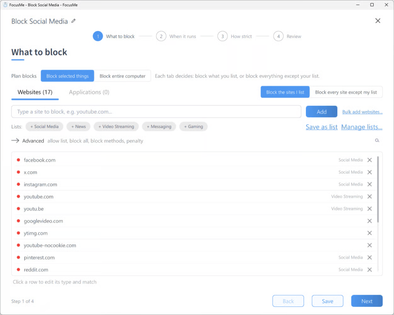The height and width of the screenshot is (315, 394).
Task: Choose Block every site except my list
Action: (346, 92)
